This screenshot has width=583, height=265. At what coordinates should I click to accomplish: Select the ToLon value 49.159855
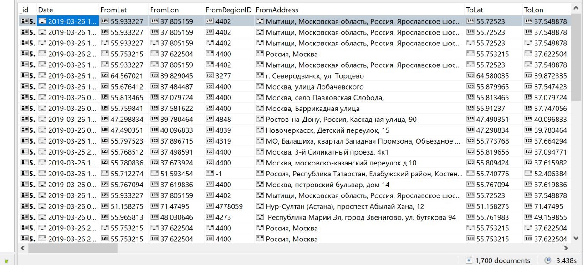coord(551,218)
